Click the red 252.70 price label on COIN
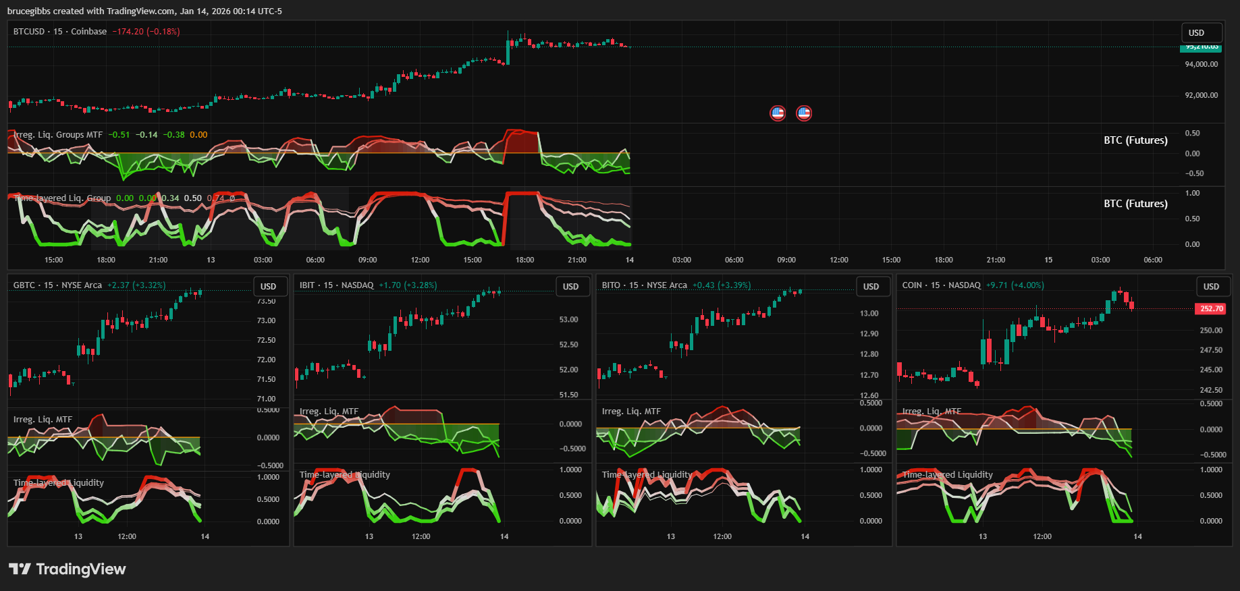 (1211, 309)
